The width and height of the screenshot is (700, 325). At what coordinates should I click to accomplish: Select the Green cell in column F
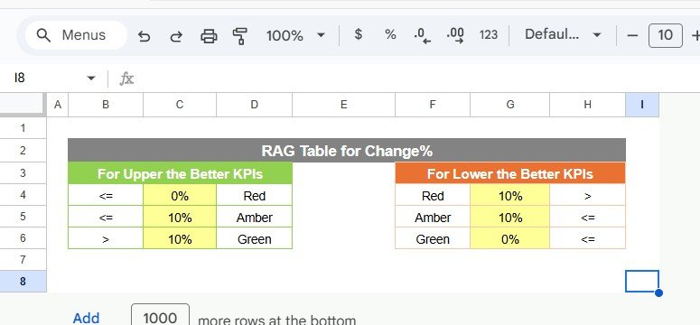point(432,238)
